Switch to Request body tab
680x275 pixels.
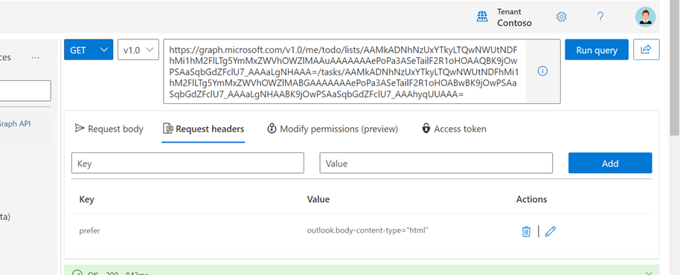click(x=109, y=129)
